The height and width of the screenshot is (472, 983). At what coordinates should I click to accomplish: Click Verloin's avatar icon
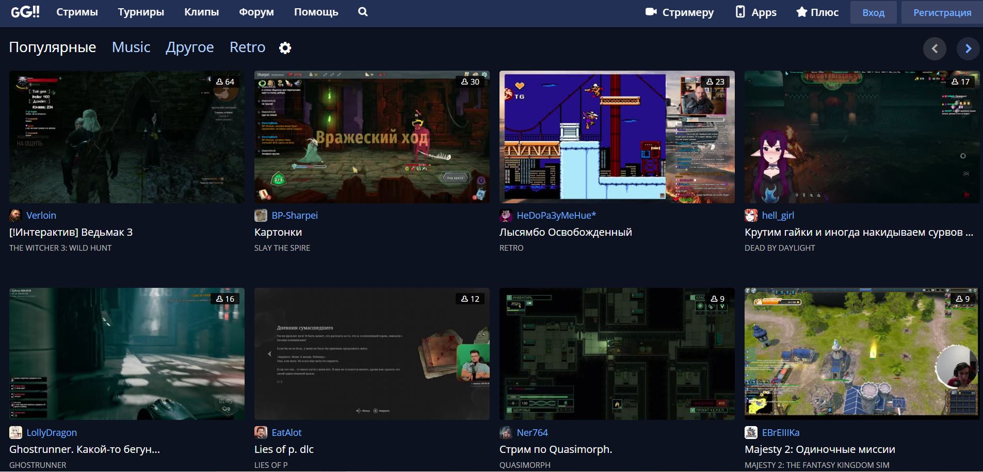point(15,215)
